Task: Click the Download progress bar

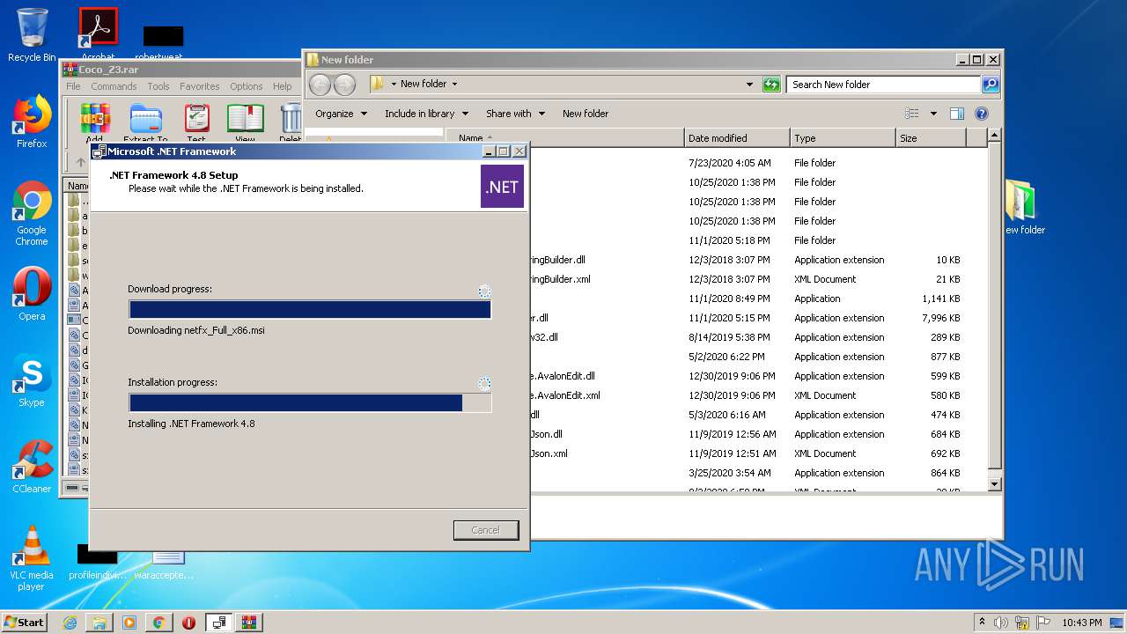Action: [310, 309]
